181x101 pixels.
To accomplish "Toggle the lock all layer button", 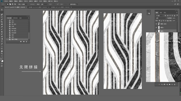I will pyautogui.click(x=168, y=21).
